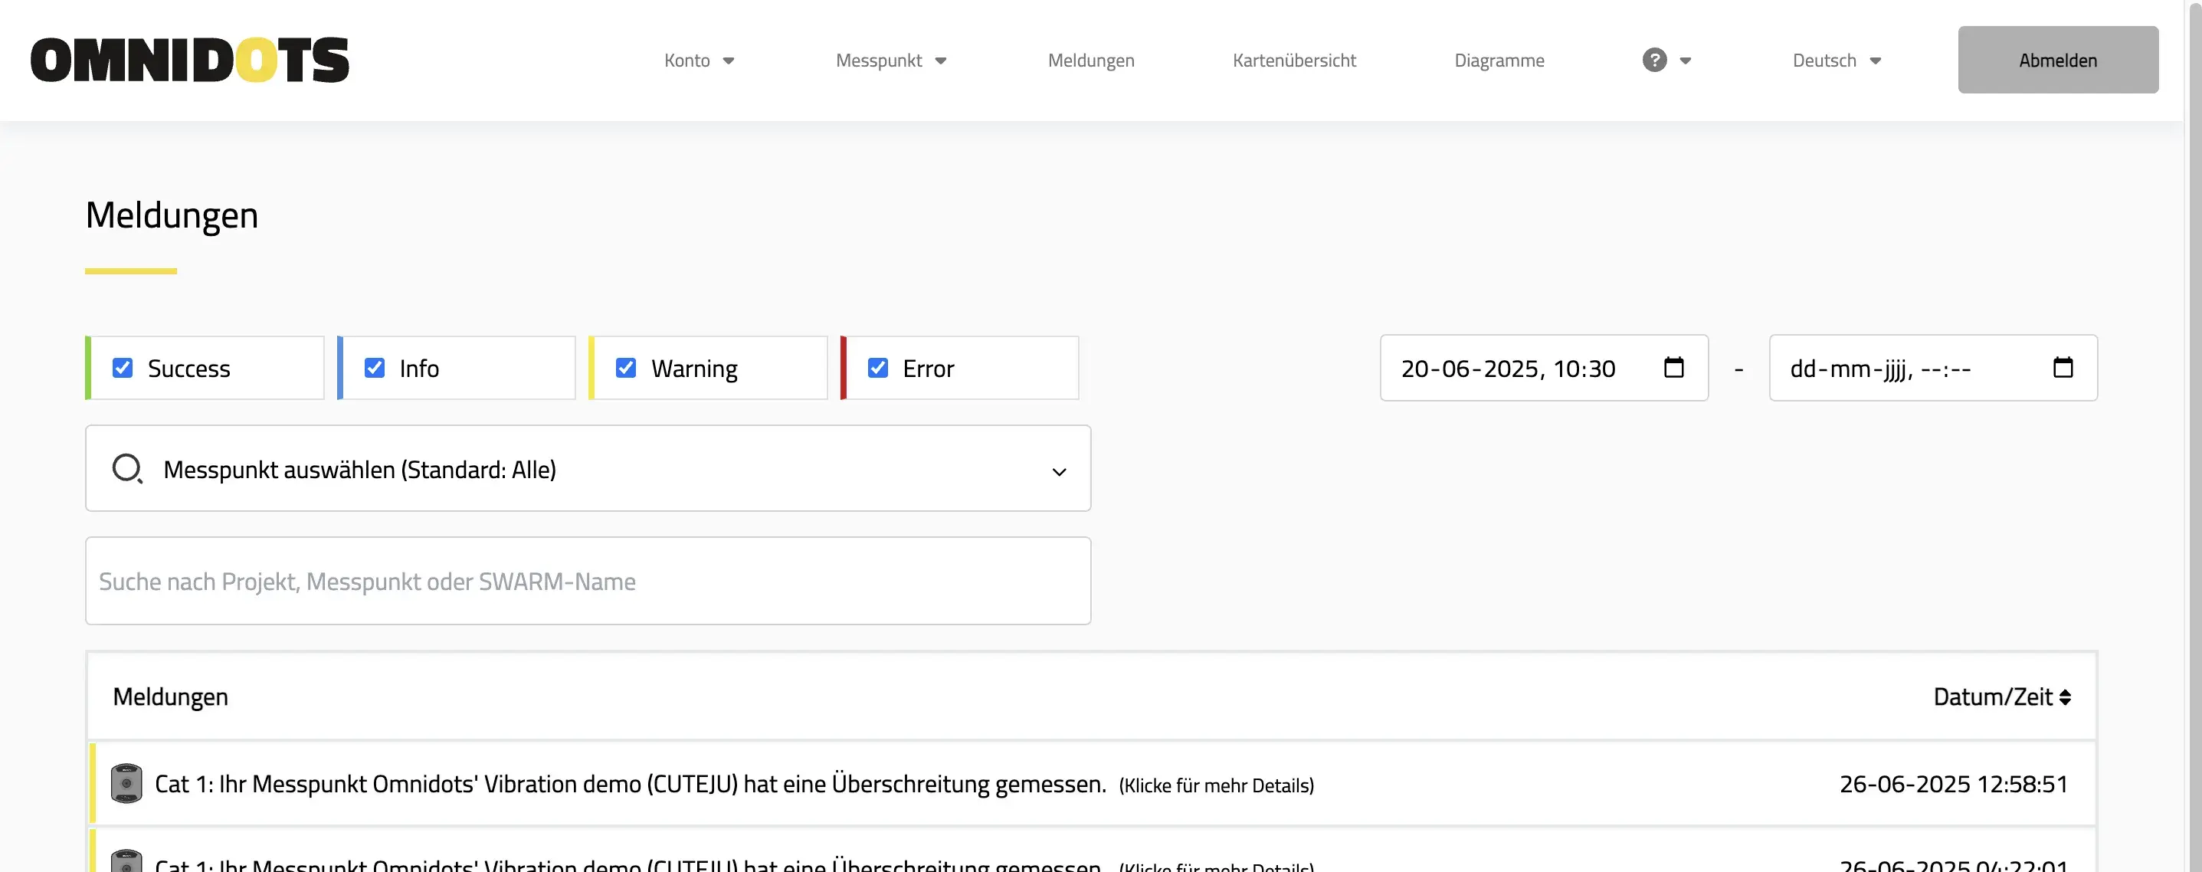The image size is (2202, 872).
Task: Open the end date calendar picker
Action: [x=2063, y=368]
